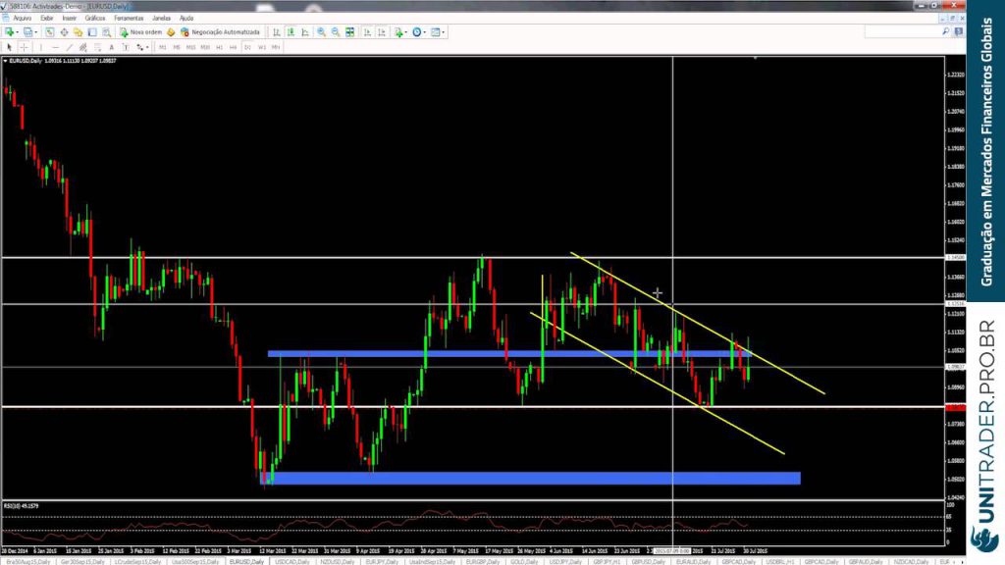
Task: Open the Ferramentas menu
Action: 129,18
